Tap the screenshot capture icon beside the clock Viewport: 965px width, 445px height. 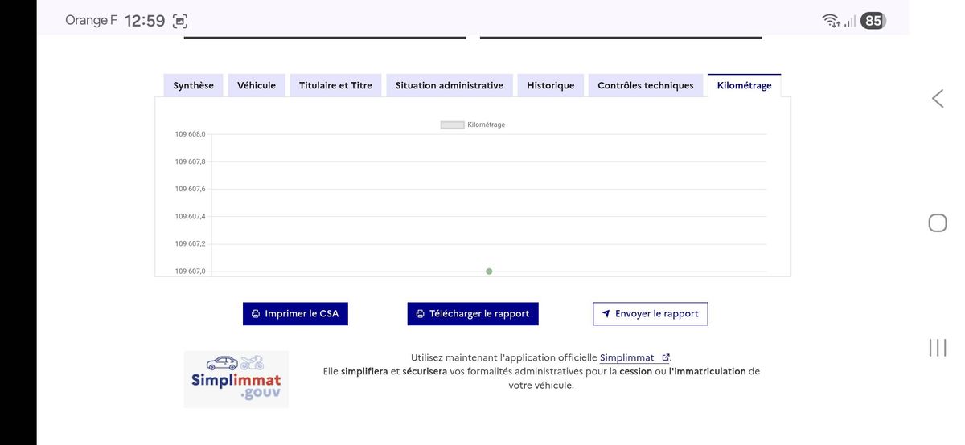click(180, 22)
